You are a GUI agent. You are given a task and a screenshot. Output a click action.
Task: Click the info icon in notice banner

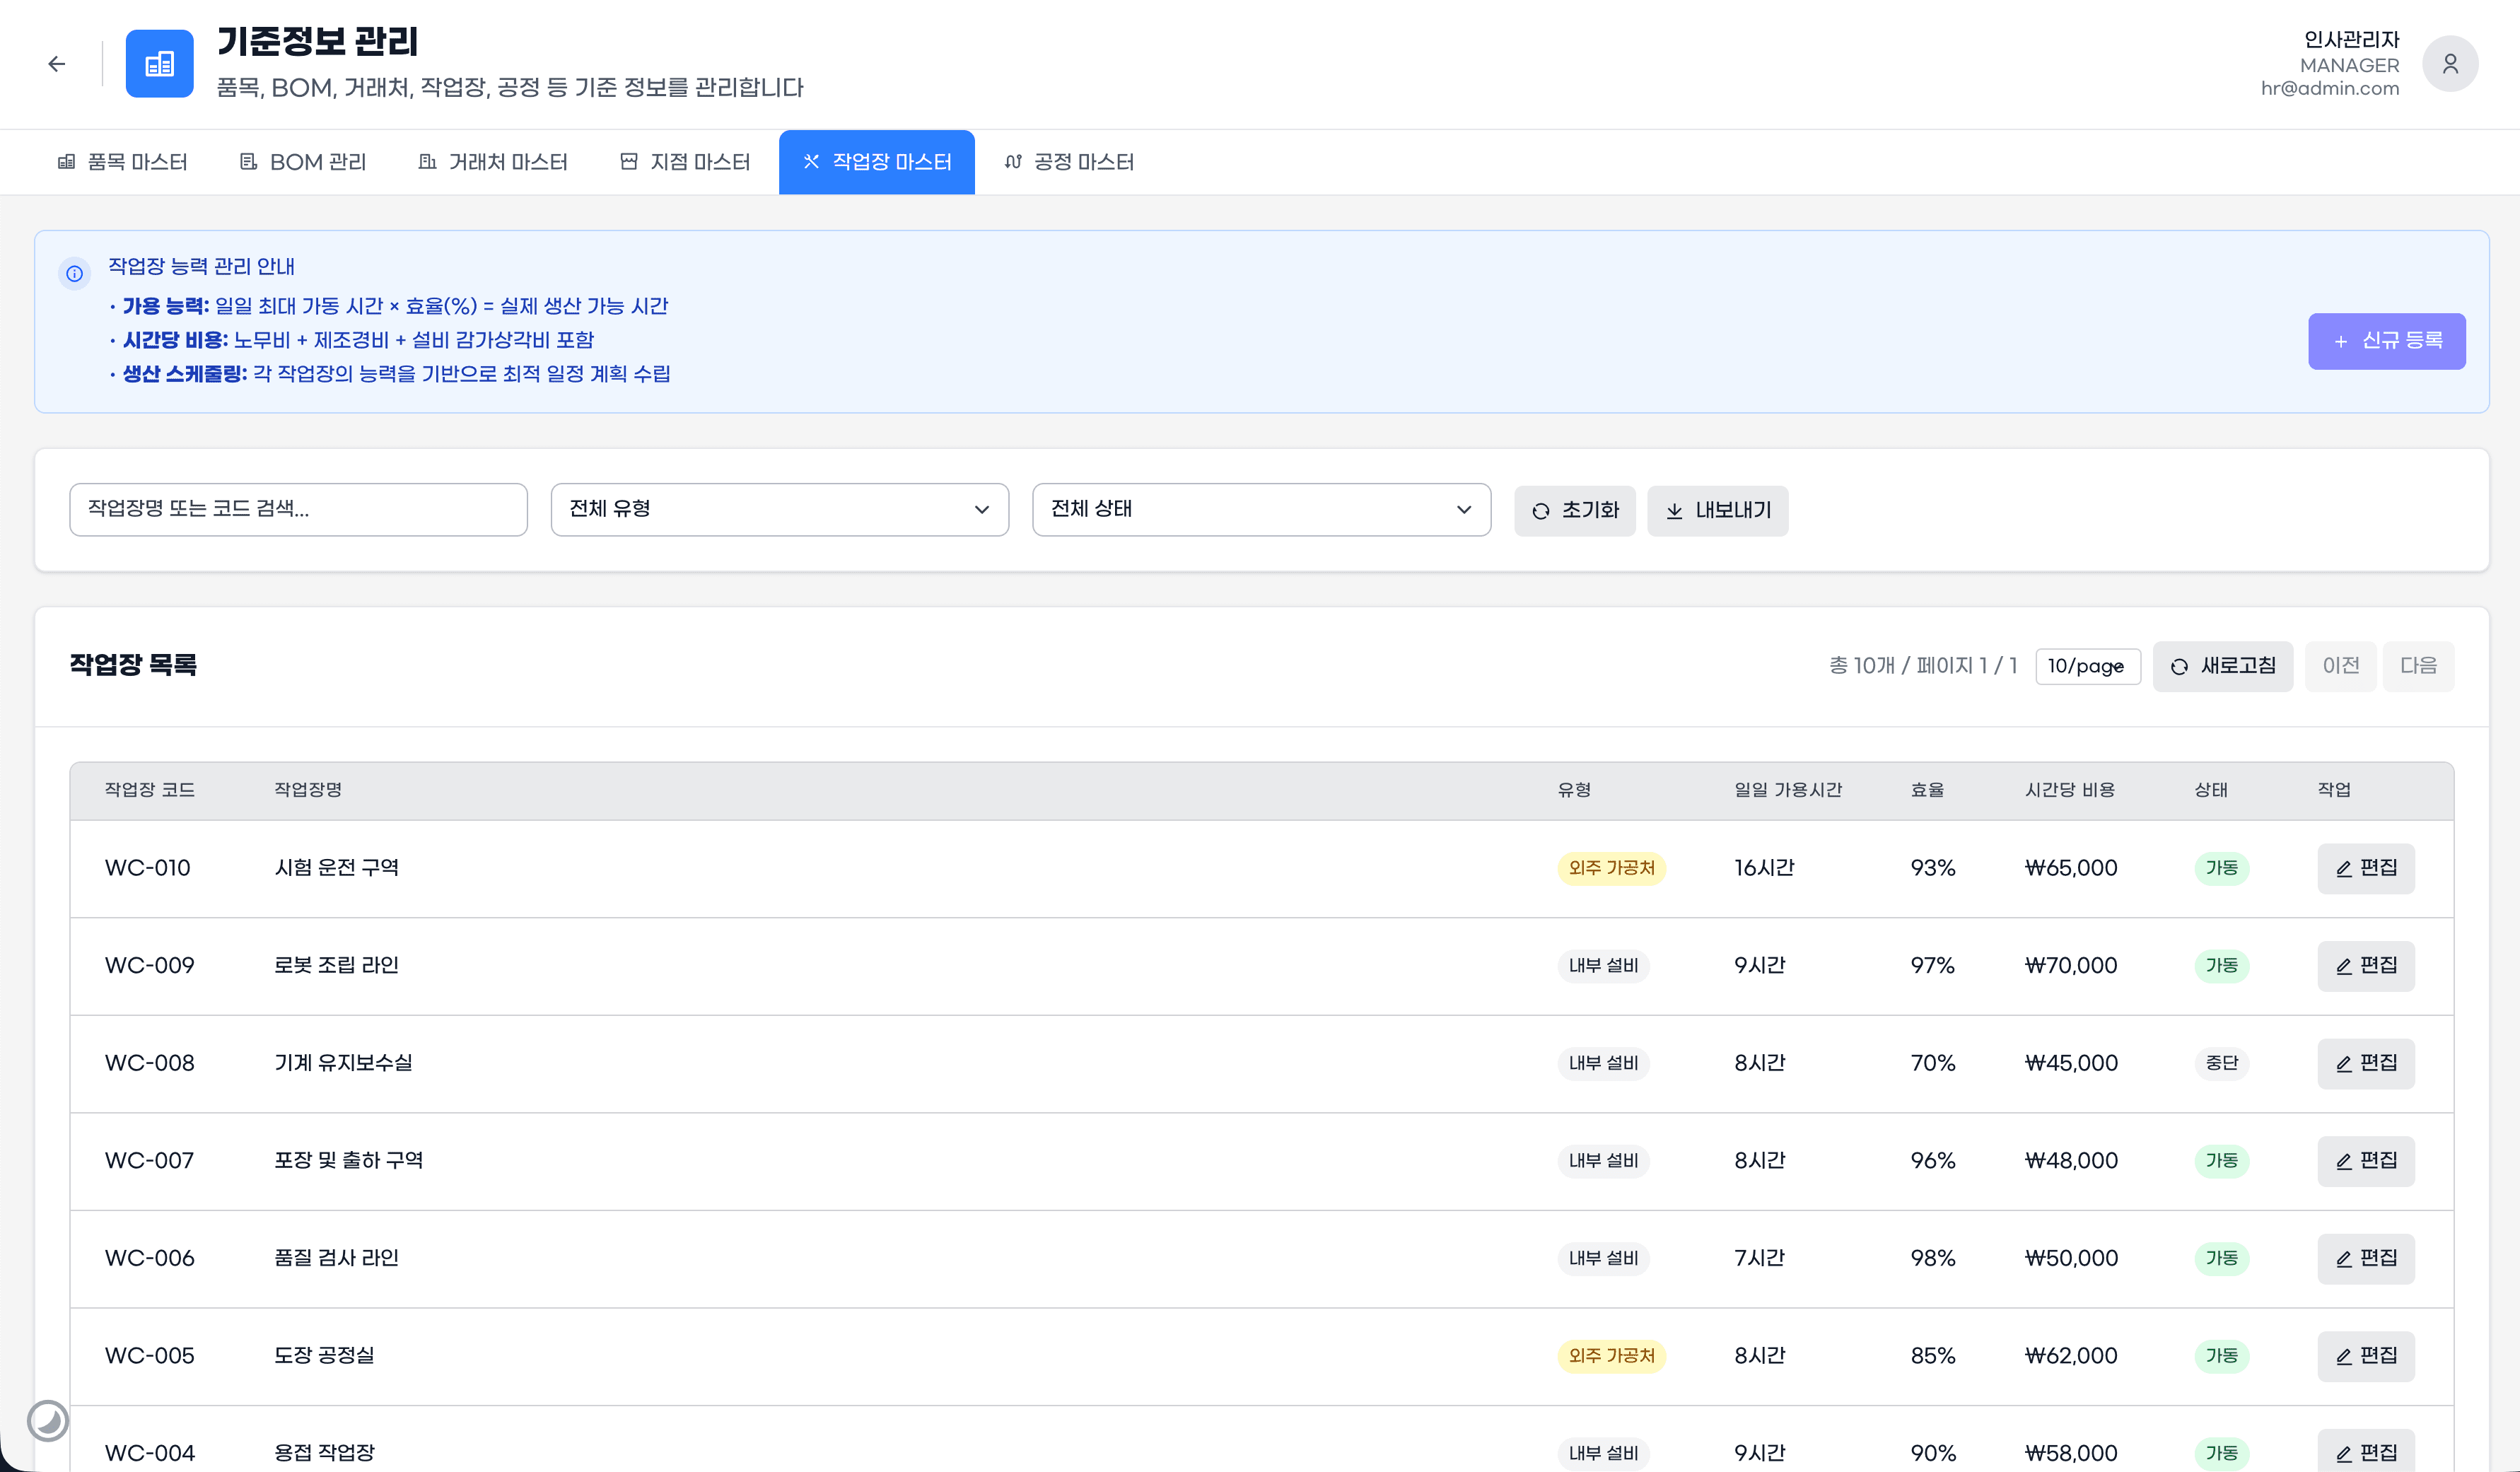(75, 273)
